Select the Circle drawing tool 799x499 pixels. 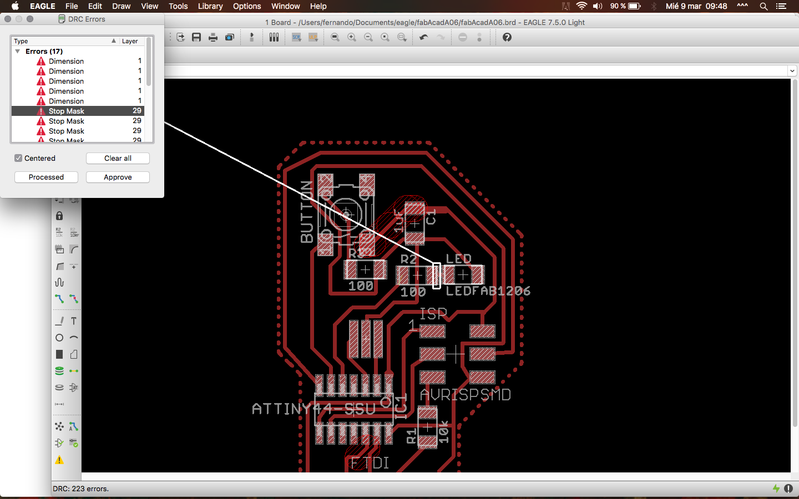(x=59, y=338)
